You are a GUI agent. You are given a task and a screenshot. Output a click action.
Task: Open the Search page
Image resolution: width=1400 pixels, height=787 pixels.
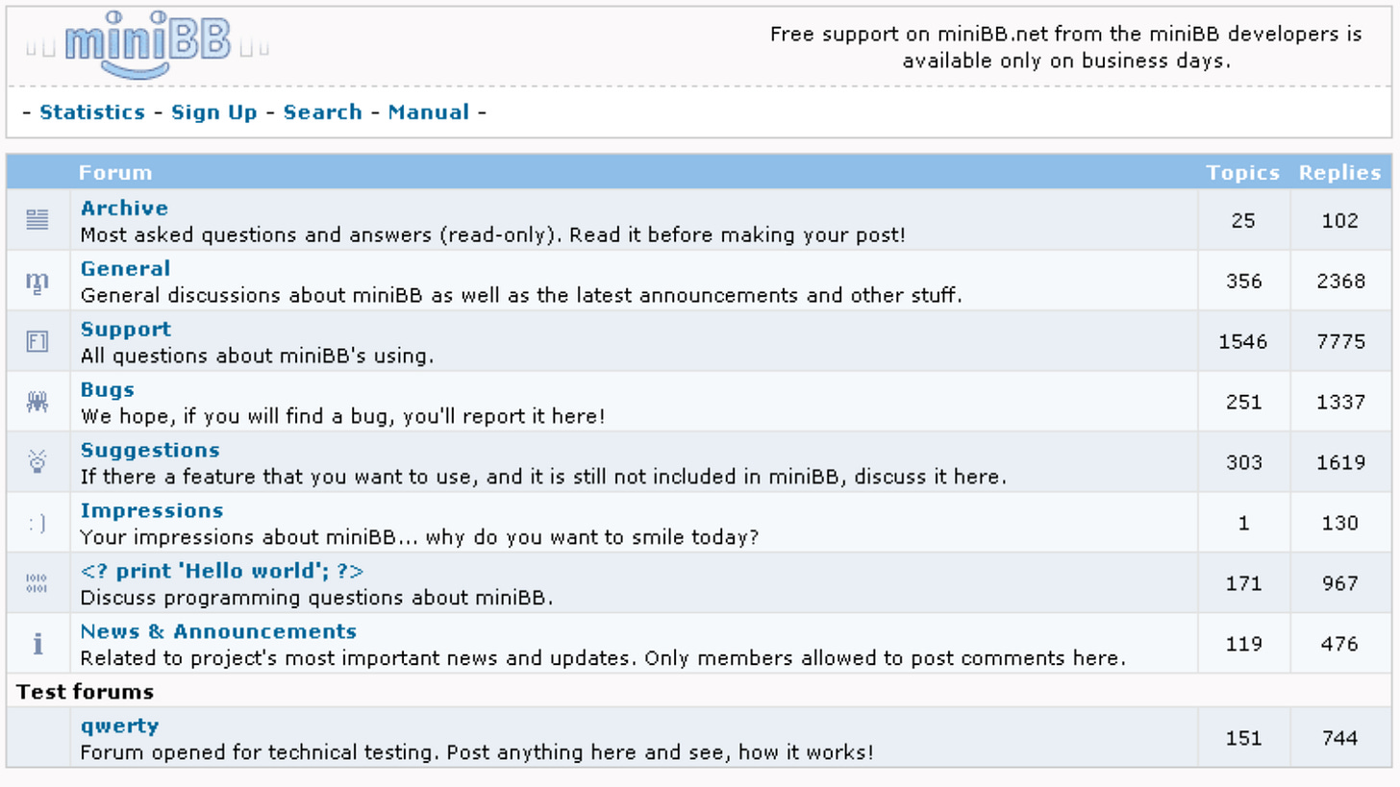coord(323,112)
